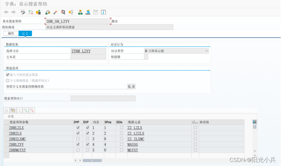The image size is (281, 166).
Task: Open data element link MGTXT
Action: click(x=133, y=150)
